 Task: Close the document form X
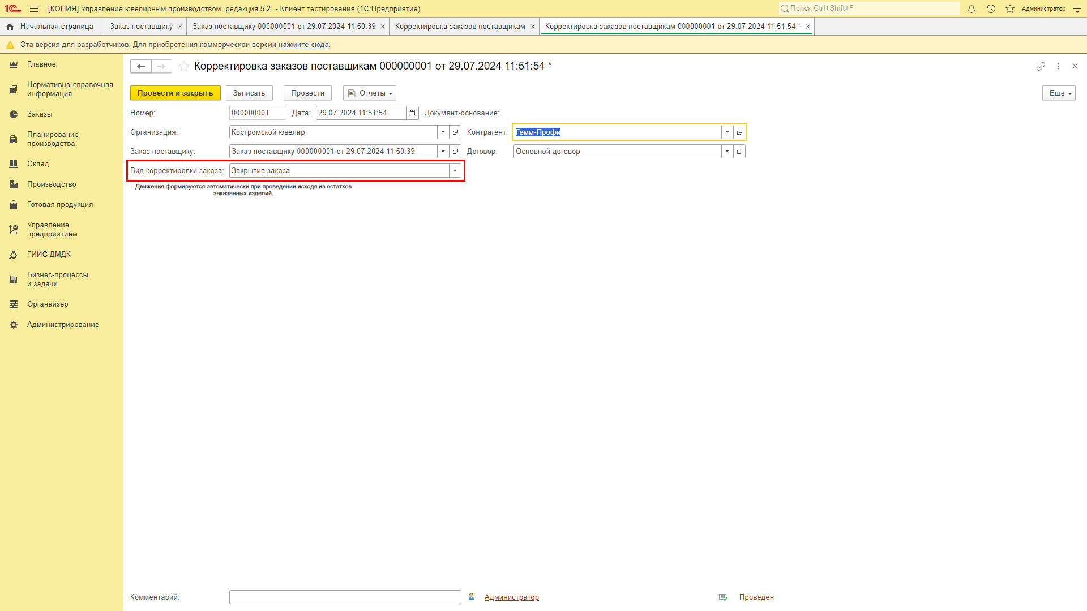[x=1075, y=66]
